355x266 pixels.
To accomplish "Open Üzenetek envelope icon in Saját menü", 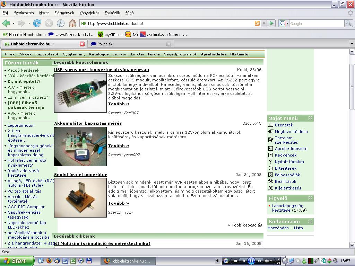I will click(x=270, y=125).
